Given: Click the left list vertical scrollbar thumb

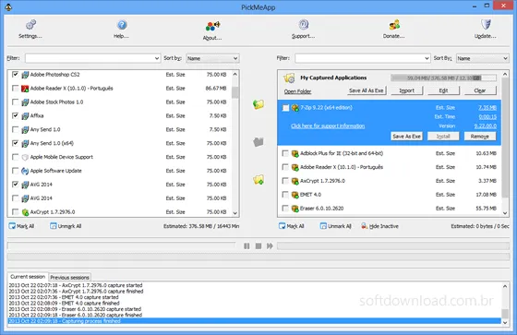Looking at the screenshot, I should [235, 92].
